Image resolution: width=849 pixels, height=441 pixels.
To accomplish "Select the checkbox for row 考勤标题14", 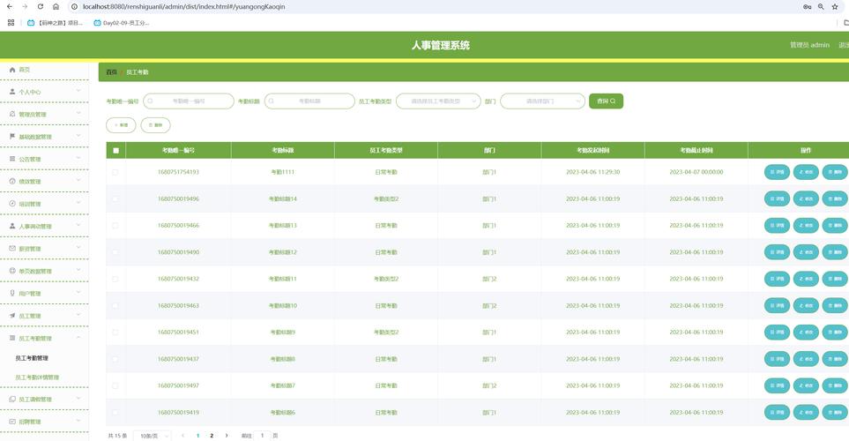I will click(x=115, y=199).
